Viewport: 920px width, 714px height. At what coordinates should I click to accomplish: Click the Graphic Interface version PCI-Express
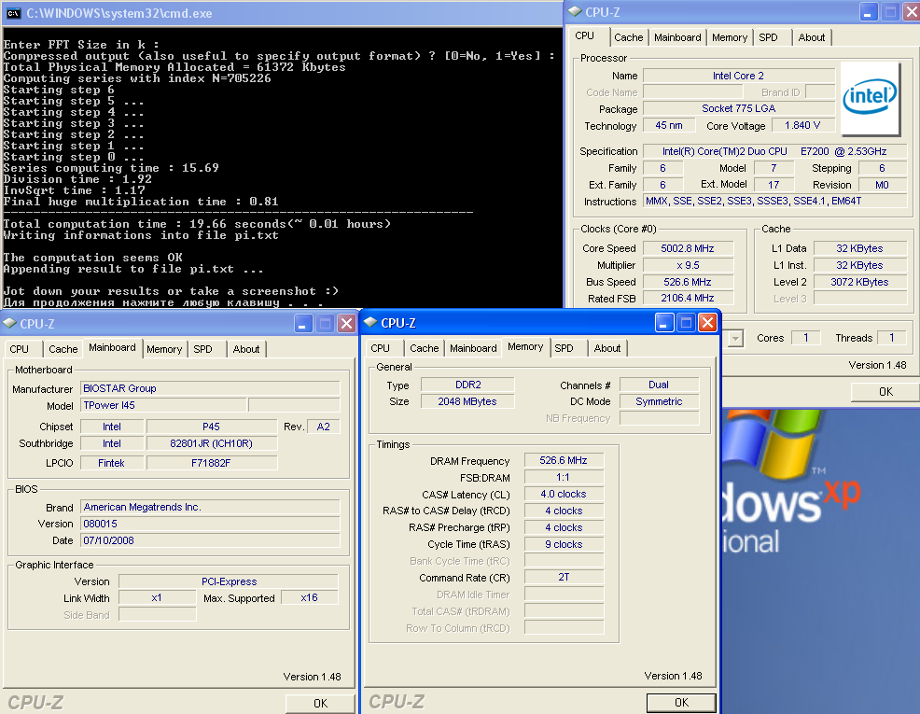point(229,581)
